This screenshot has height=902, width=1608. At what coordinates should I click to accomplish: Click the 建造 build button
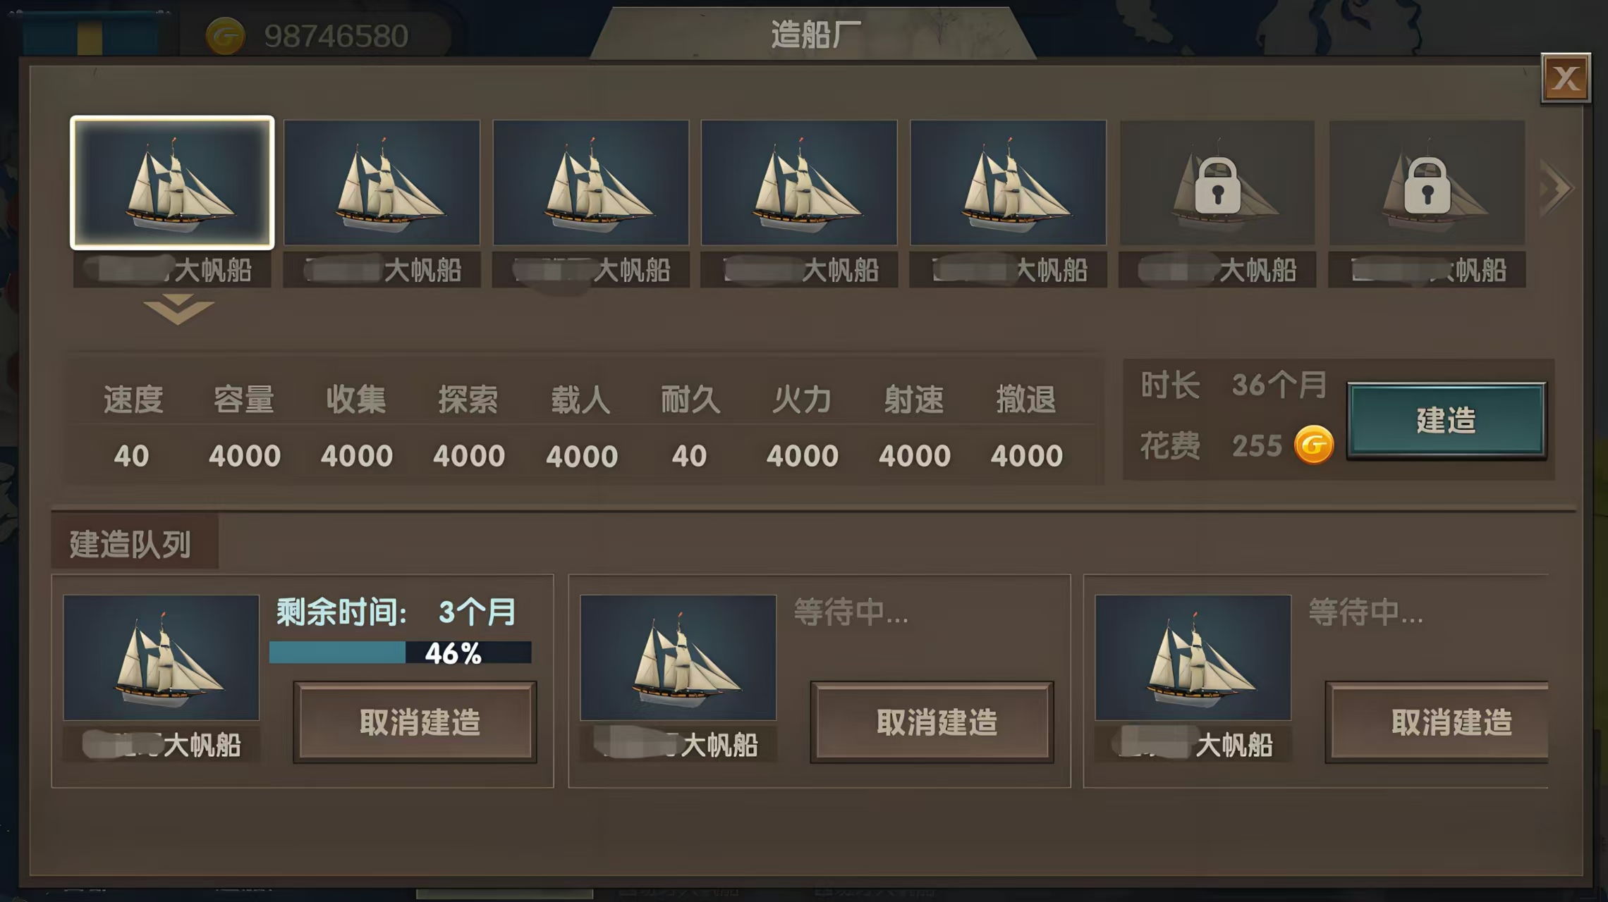[x=1446, y=421]
